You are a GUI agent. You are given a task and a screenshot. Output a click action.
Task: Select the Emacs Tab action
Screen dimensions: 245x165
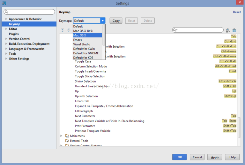point(82,101)
